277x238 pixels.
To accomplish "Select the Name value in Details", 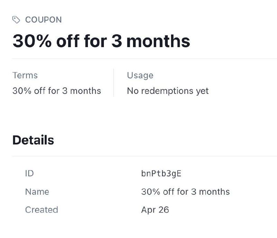I will click(185, 192).
